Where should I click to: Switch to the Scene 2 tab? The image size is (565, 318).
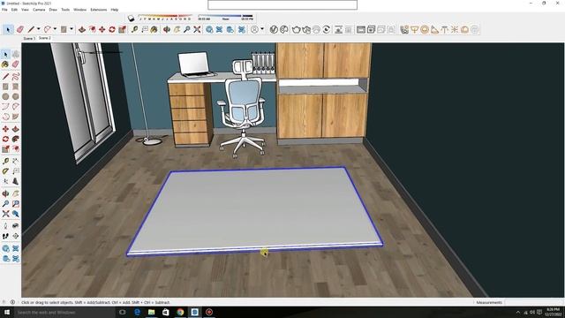click(45, 38)
